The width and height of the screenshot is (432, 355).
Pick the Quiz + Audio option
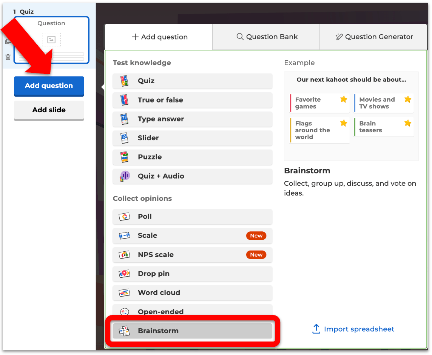[193, 176]
